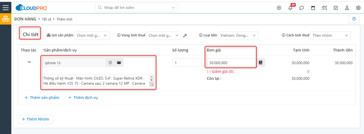This screenshot has width=364, height=134.
Task: Open the chat bubble icon
Action: click(x=302, y=8)
